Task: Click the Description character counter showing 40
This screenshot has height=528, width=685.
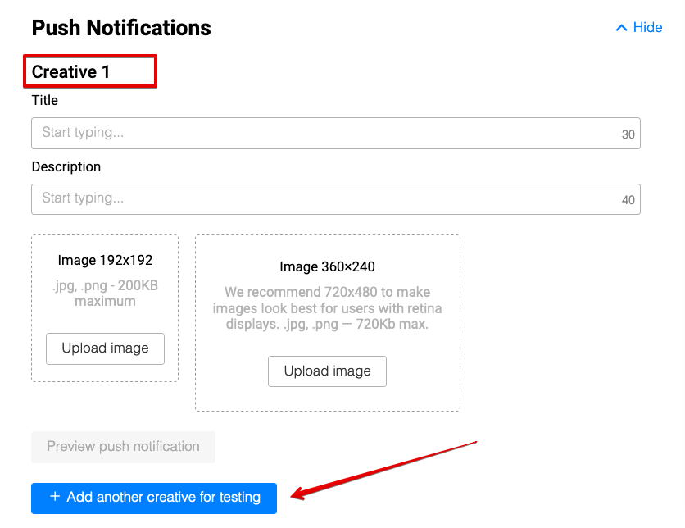Action: click(628, 200)
